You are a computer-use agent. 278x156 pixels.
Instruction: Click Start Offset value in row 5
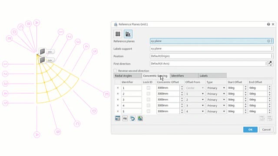click(235, 111)
